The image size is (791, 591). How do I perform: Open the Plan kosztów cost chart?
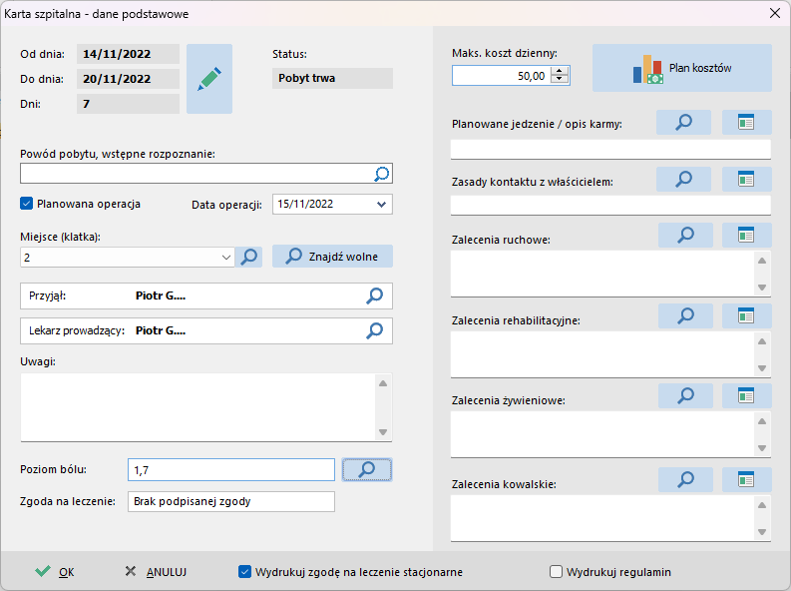pyautogui.click(x=682, y=68)
